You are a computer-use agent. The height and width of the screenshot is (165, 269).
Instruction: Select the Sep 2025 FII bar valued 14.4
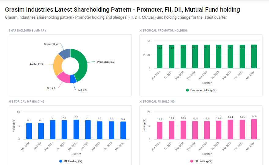230,129
